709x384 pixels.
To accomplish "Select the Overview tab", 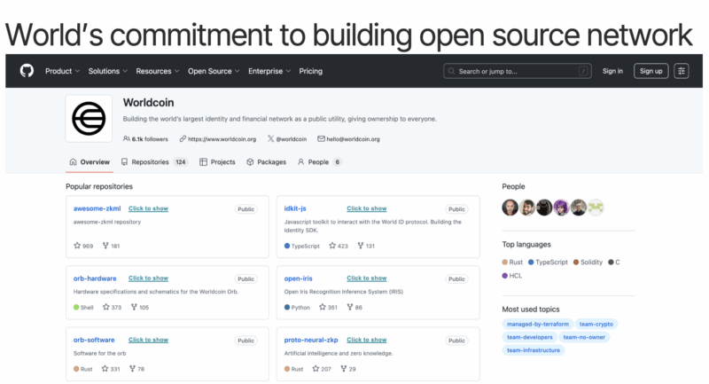I will [x=90, y=162].
